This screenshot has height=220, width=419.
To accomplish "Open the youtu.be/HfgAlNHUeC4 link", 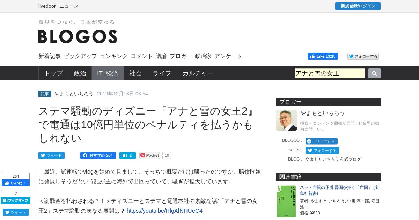I will tap(164, 211).
